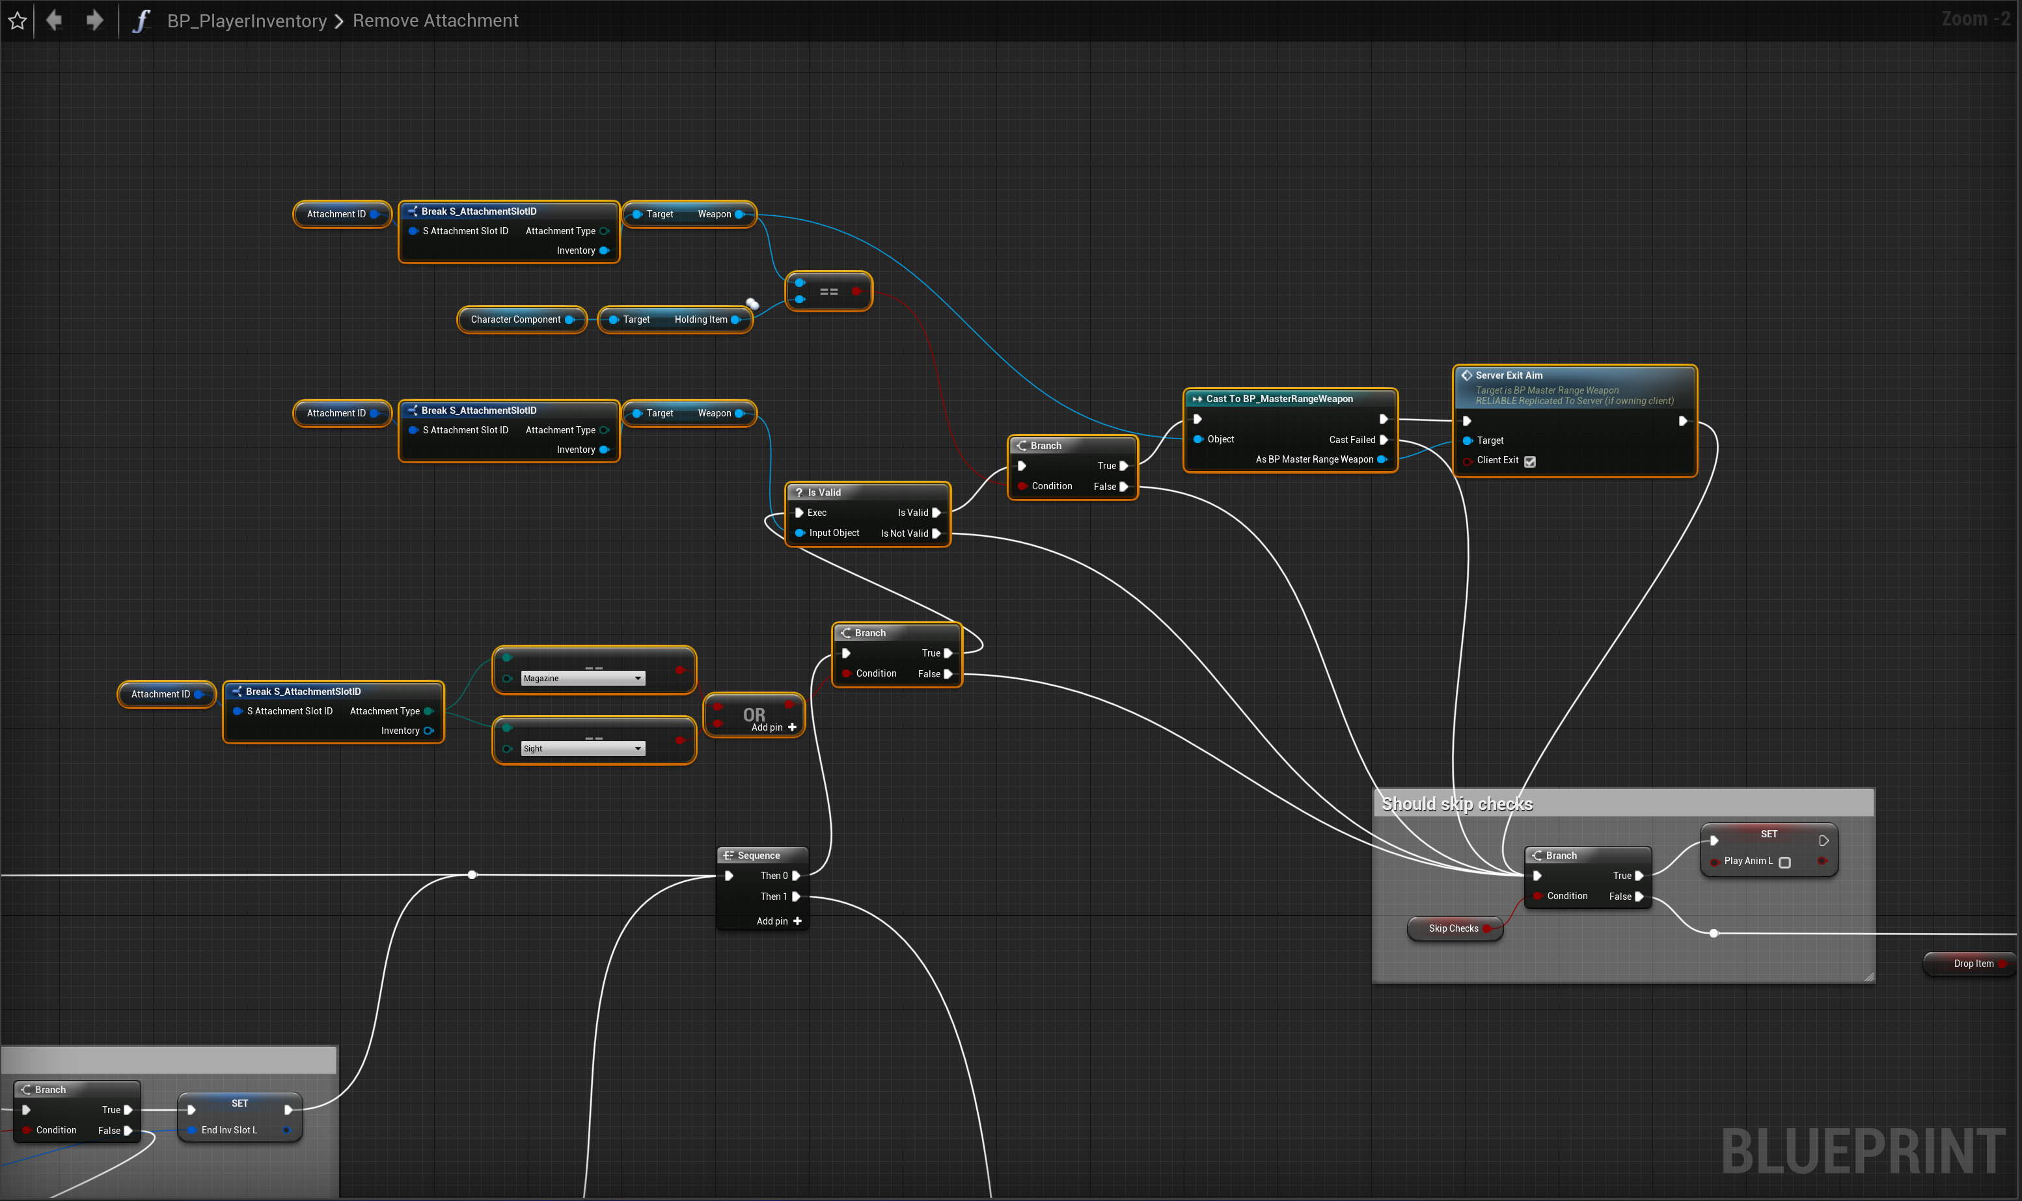Click the Server Exit Aim event icon
Viewport: 2022px width, 1201px height.
click(x=1466, y=375)
